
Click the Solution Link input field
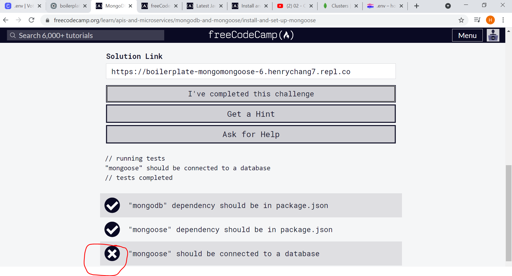point(251,71)
